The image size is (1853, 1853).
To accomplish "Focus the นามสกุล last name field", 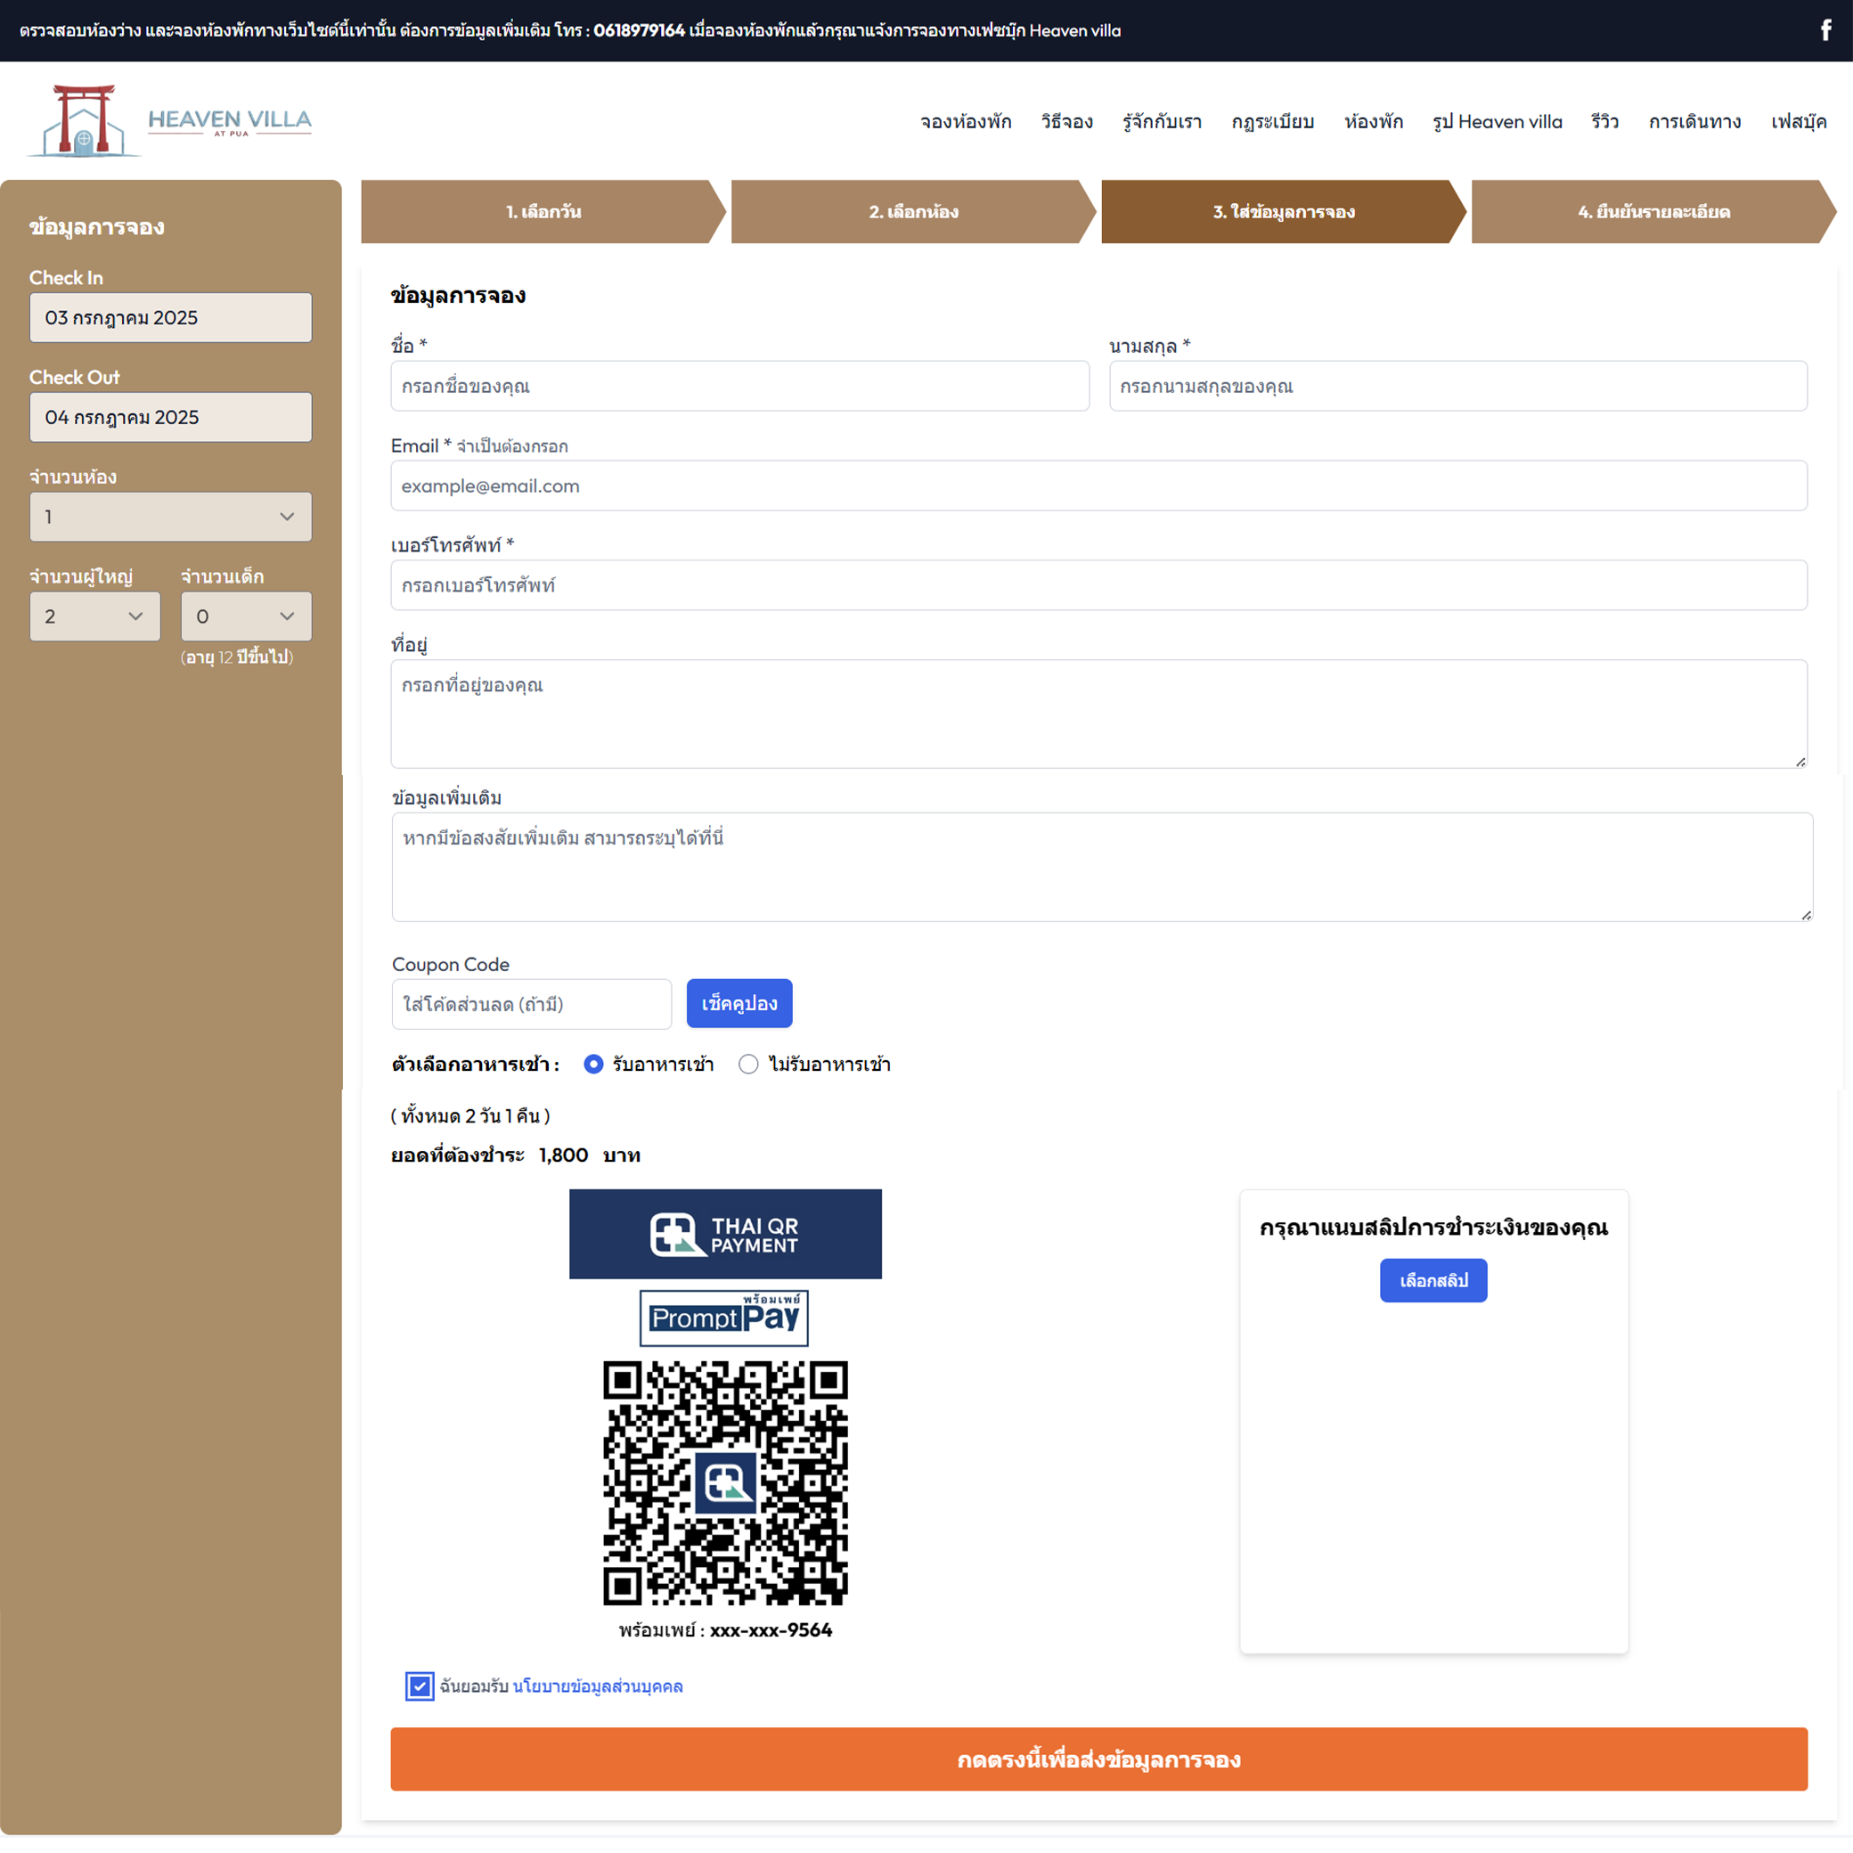I will [x=1459, y=387].
